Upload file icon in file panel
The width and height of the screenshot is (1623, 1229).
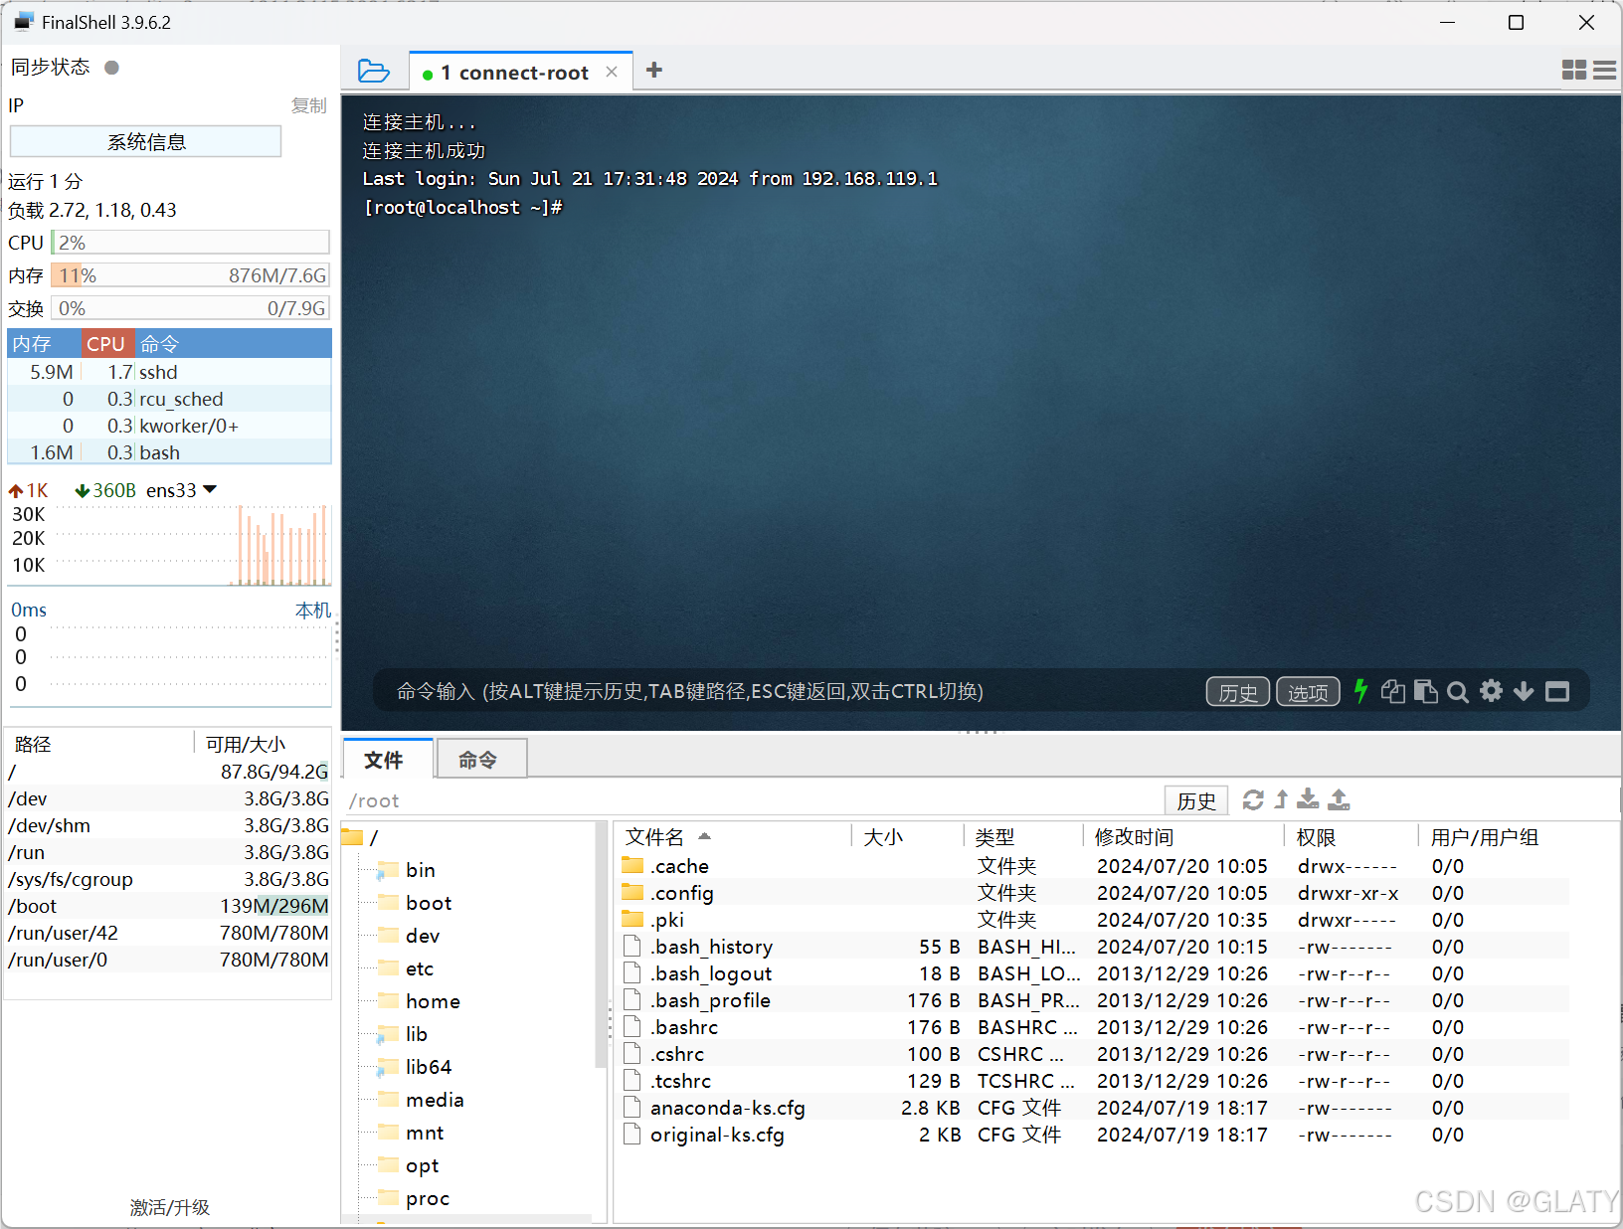1340,798
